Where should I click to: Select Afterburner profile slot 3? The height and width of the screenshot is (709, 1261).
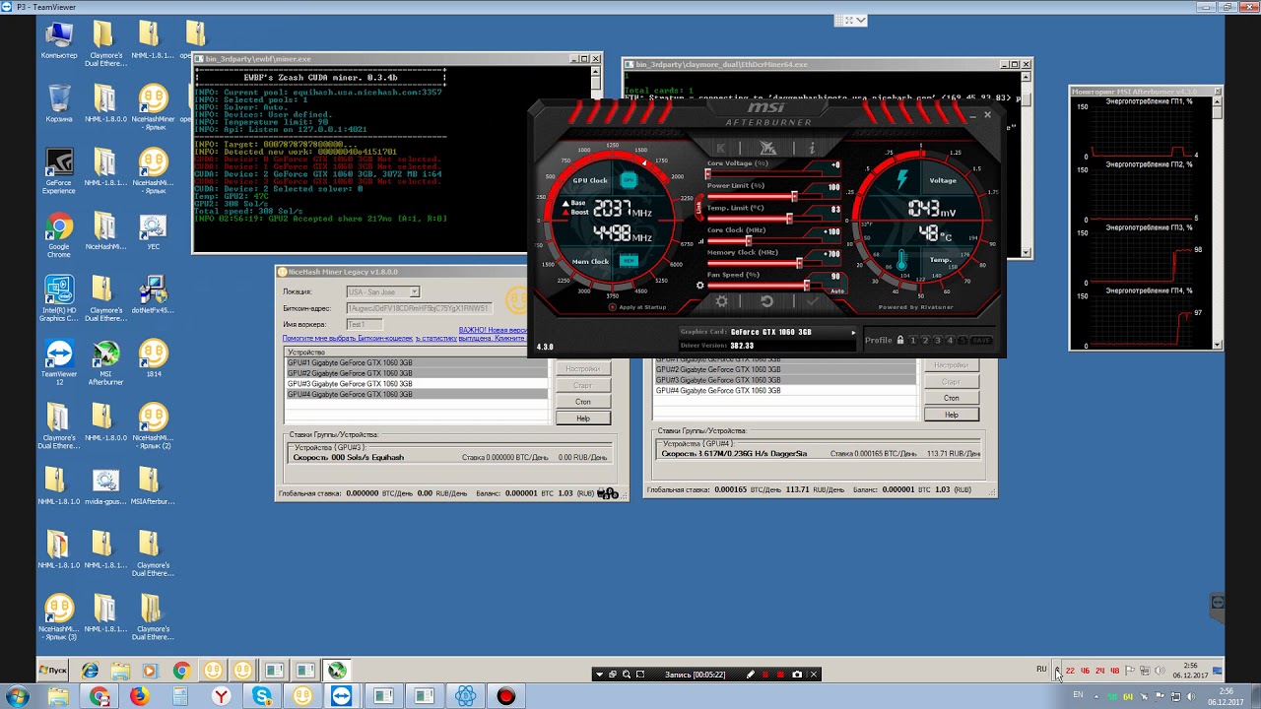point(937,340)
